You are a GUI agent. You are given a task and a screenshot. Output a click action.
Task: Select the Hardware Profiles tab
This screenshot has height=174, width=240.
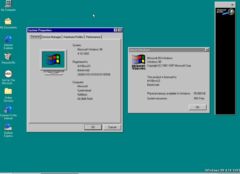pos(73,37)
